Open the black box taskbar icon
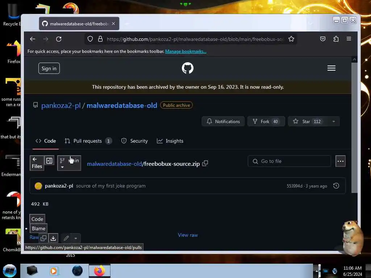Image resolution: width=371 pixels, height=278 pixels. click(32, 271)
